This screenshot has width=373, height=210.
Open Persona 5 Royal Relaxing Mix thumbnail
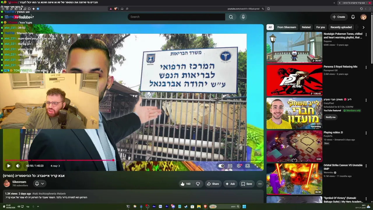pyautogui.click(x=294, y=80)
